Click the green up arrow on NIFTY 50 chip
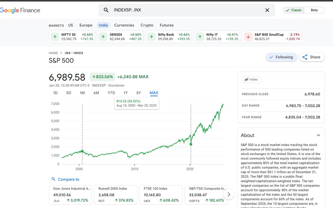 click(55, 37)
